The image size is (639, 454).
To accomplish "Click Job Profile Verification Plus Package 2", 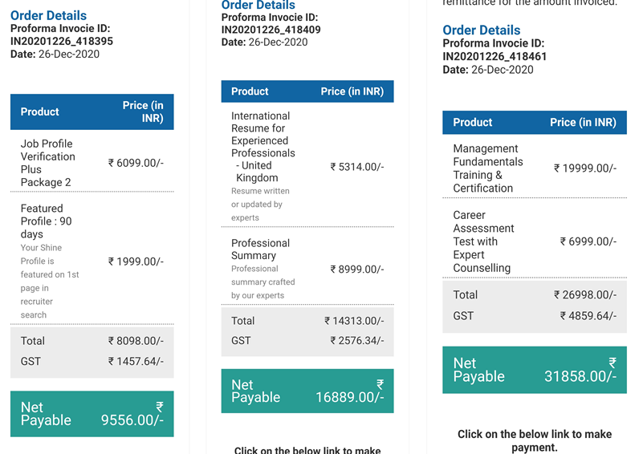I will point(48,163).
